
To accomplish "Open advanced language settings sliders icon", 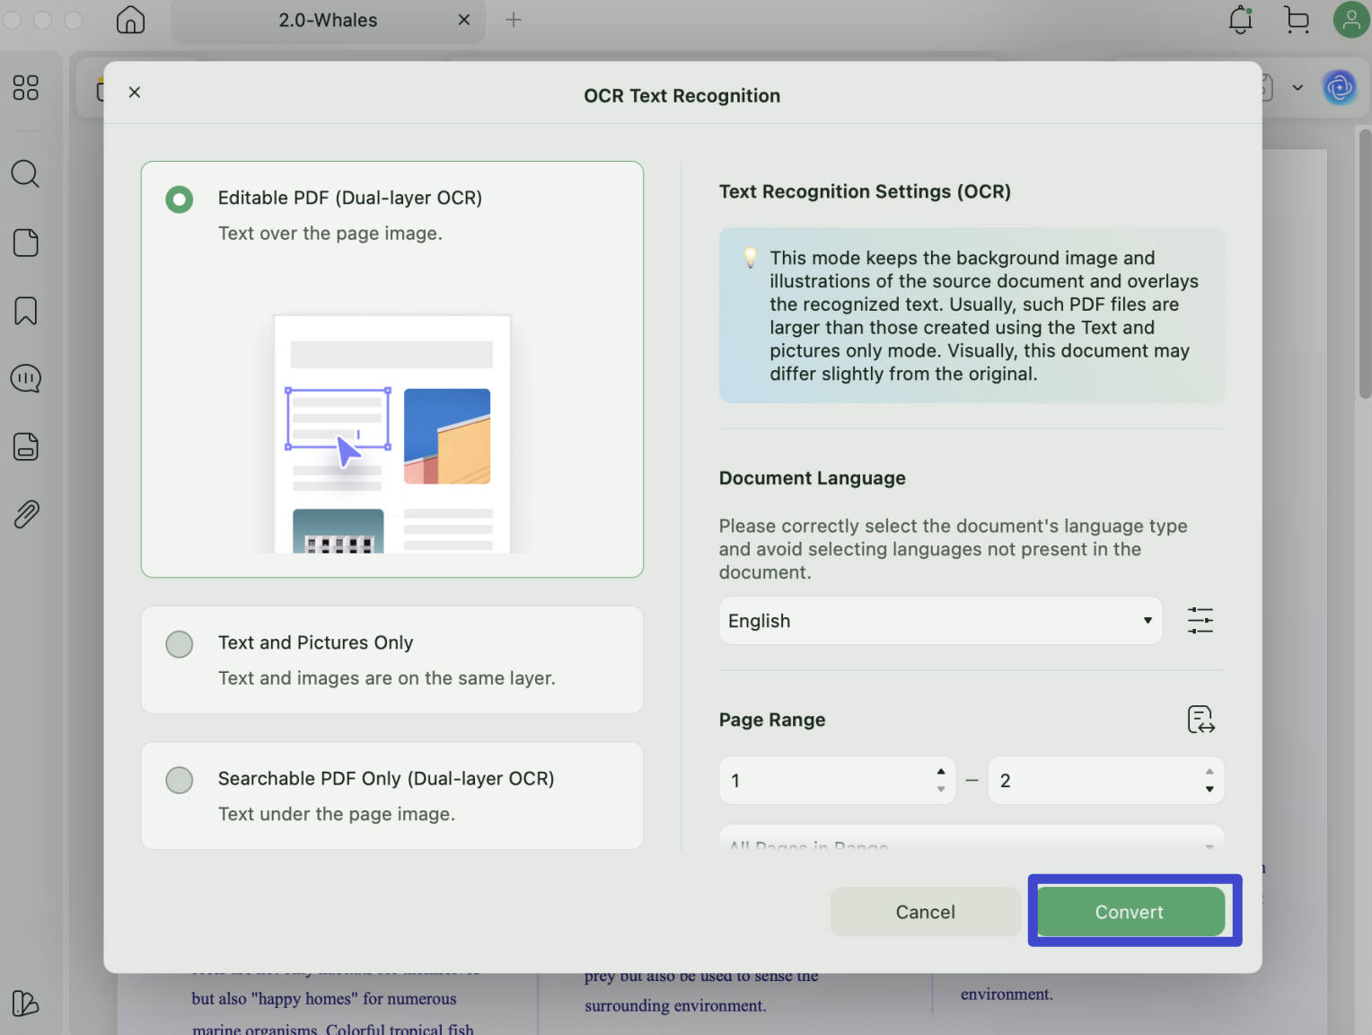I will [x=1200, y=620].
